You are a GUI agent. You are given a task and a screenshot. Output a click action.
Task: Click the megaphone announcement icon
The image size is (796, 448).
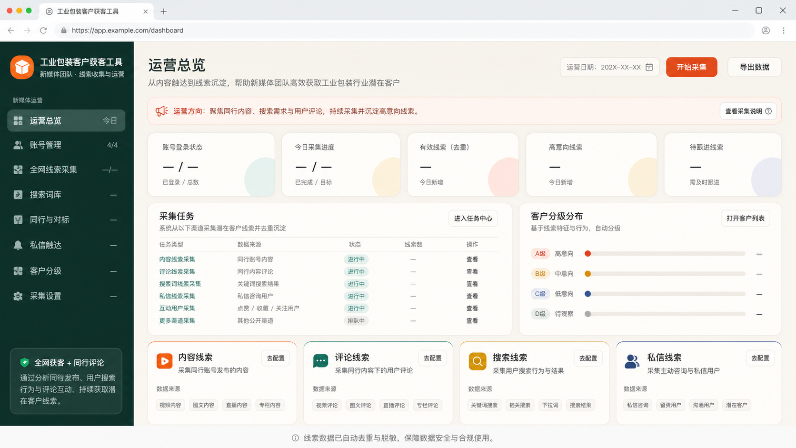(161, 111)
